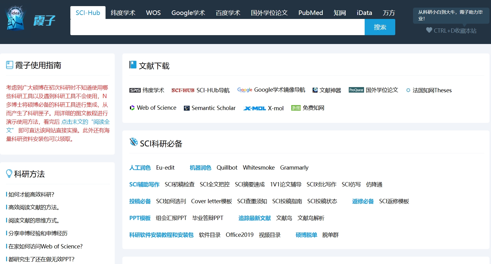Click the icon beside 法国知网Theses
Viewport: 491px width, 264px height.
click(408, 90)
